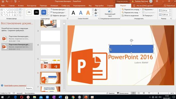Open Контур фигуры dropdown
Image resolution: width=176 pixels, height=99 pixels.
tap(58, 13)
